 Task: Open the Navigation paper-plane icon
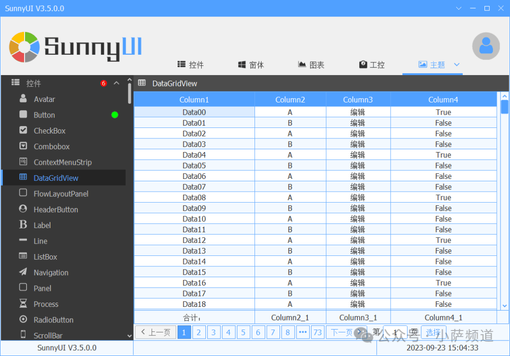point(23,272)
